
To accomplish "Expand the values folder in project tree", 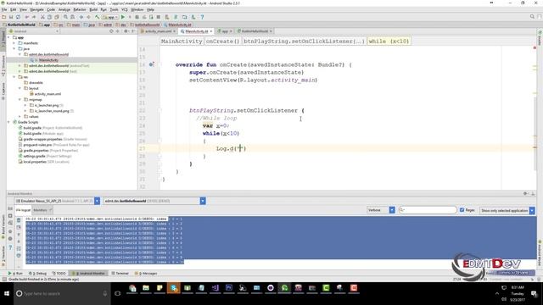I will pos(20,117).
